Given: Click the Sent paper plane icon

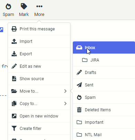Looking at the screenshot, I should 79,85.
